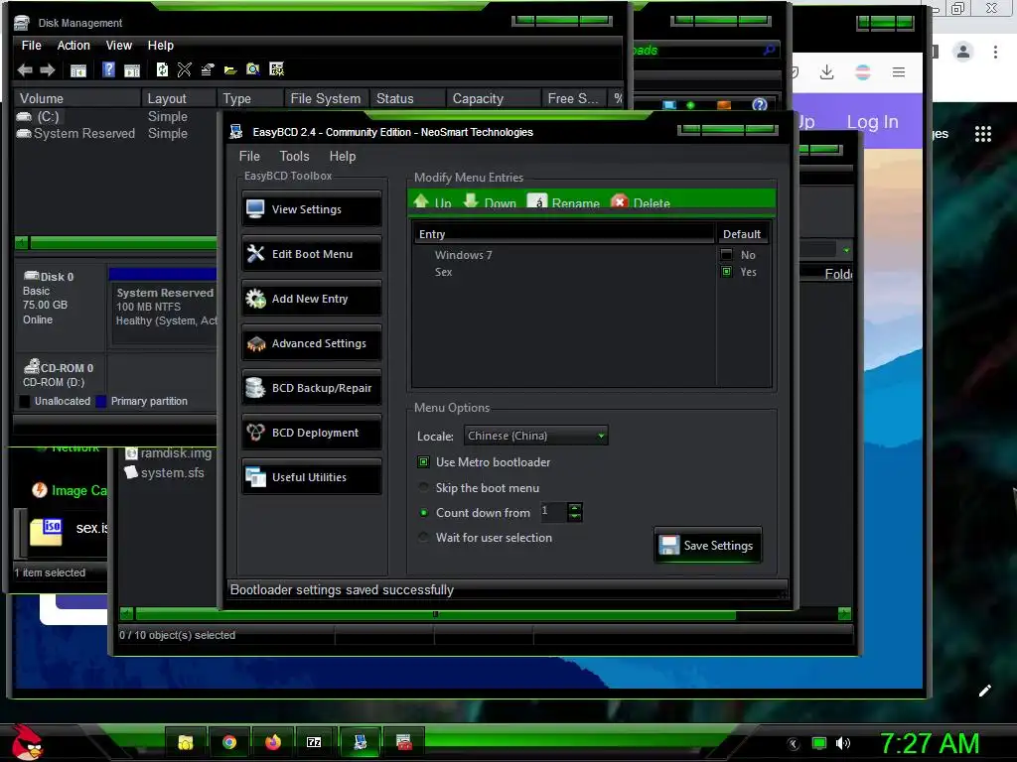This screenshot has height=762, width=1017.
Task: Click the green network tray icon
Action: 819,743
